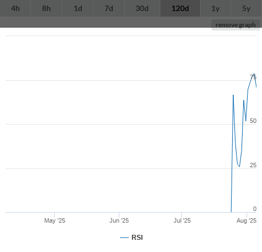Click the RSI line's lowest dip near 25
The height and width of the screenshot is (252, 262).
(239, 166)
